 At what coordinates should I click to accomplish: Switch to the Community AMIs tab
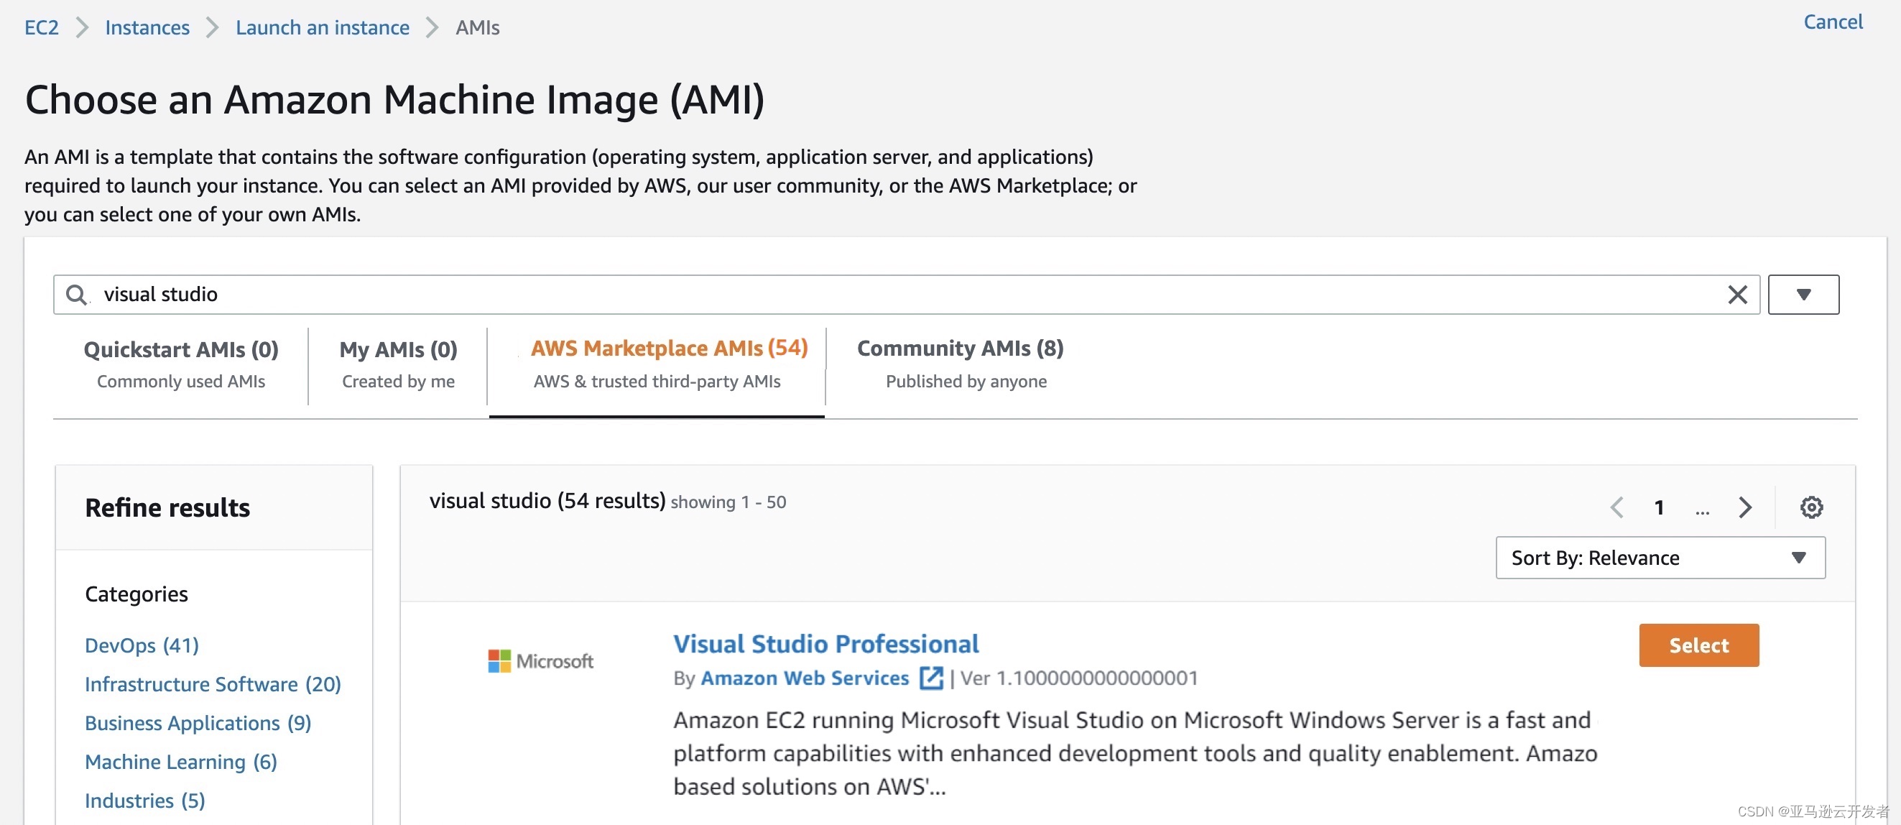point(958,348)
